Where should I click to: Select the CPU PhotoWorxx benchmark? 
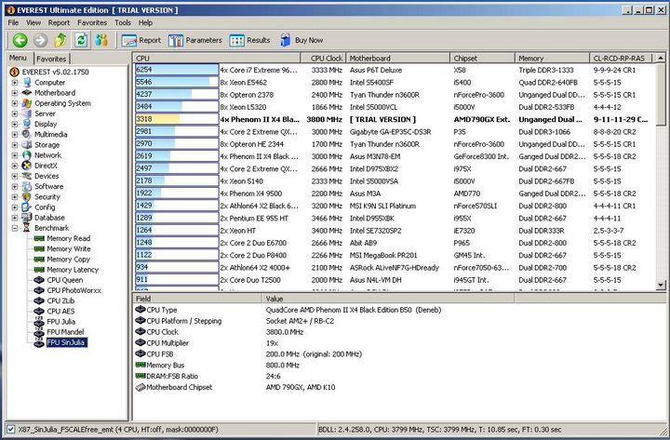click(x=74, y=290)
